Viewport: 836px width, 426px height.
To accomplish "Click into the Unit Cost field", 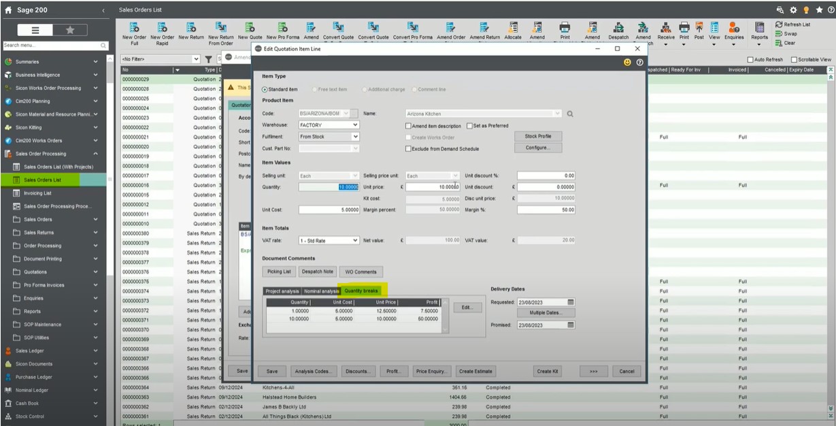I will [x=329, y=210].
